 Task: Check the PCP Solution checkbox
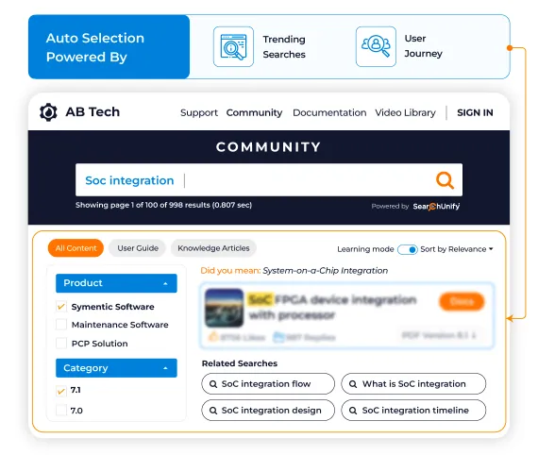[61, 343]
